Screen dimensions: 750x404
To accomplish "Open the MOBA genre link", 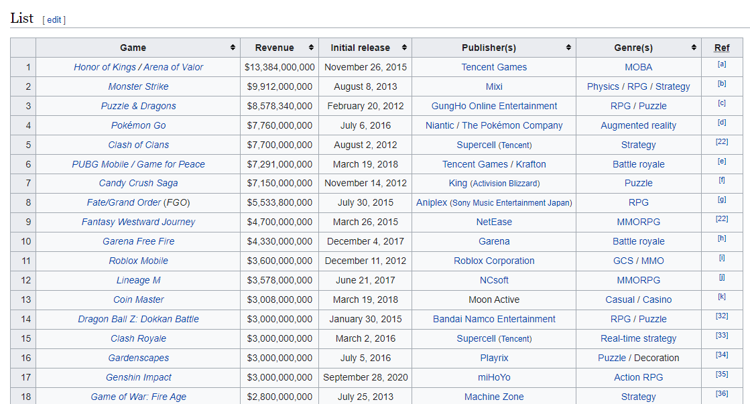I will click(x=639, y=67).
